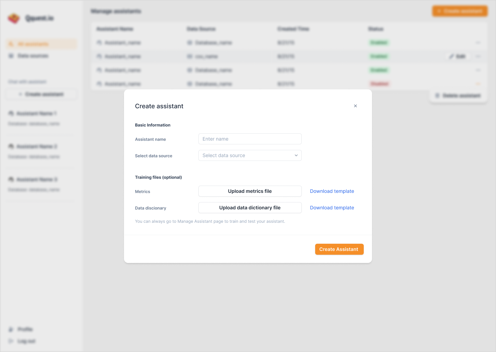Viewport: 496px width, 352px height.
Task: Click the trash icon next to Delete assistant
Action: 438,96
